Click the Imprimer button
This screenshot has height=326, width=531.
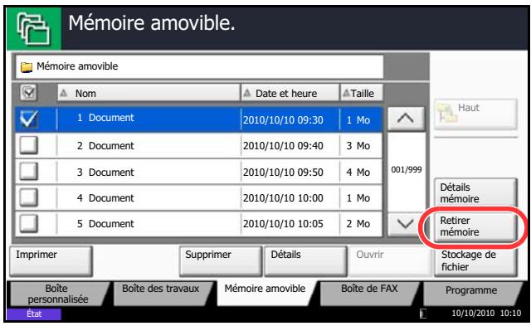pos(51,261)
